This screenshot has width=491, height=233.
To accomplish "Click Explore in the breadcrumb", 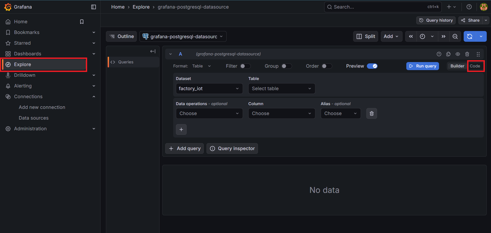I will point(141,7).
